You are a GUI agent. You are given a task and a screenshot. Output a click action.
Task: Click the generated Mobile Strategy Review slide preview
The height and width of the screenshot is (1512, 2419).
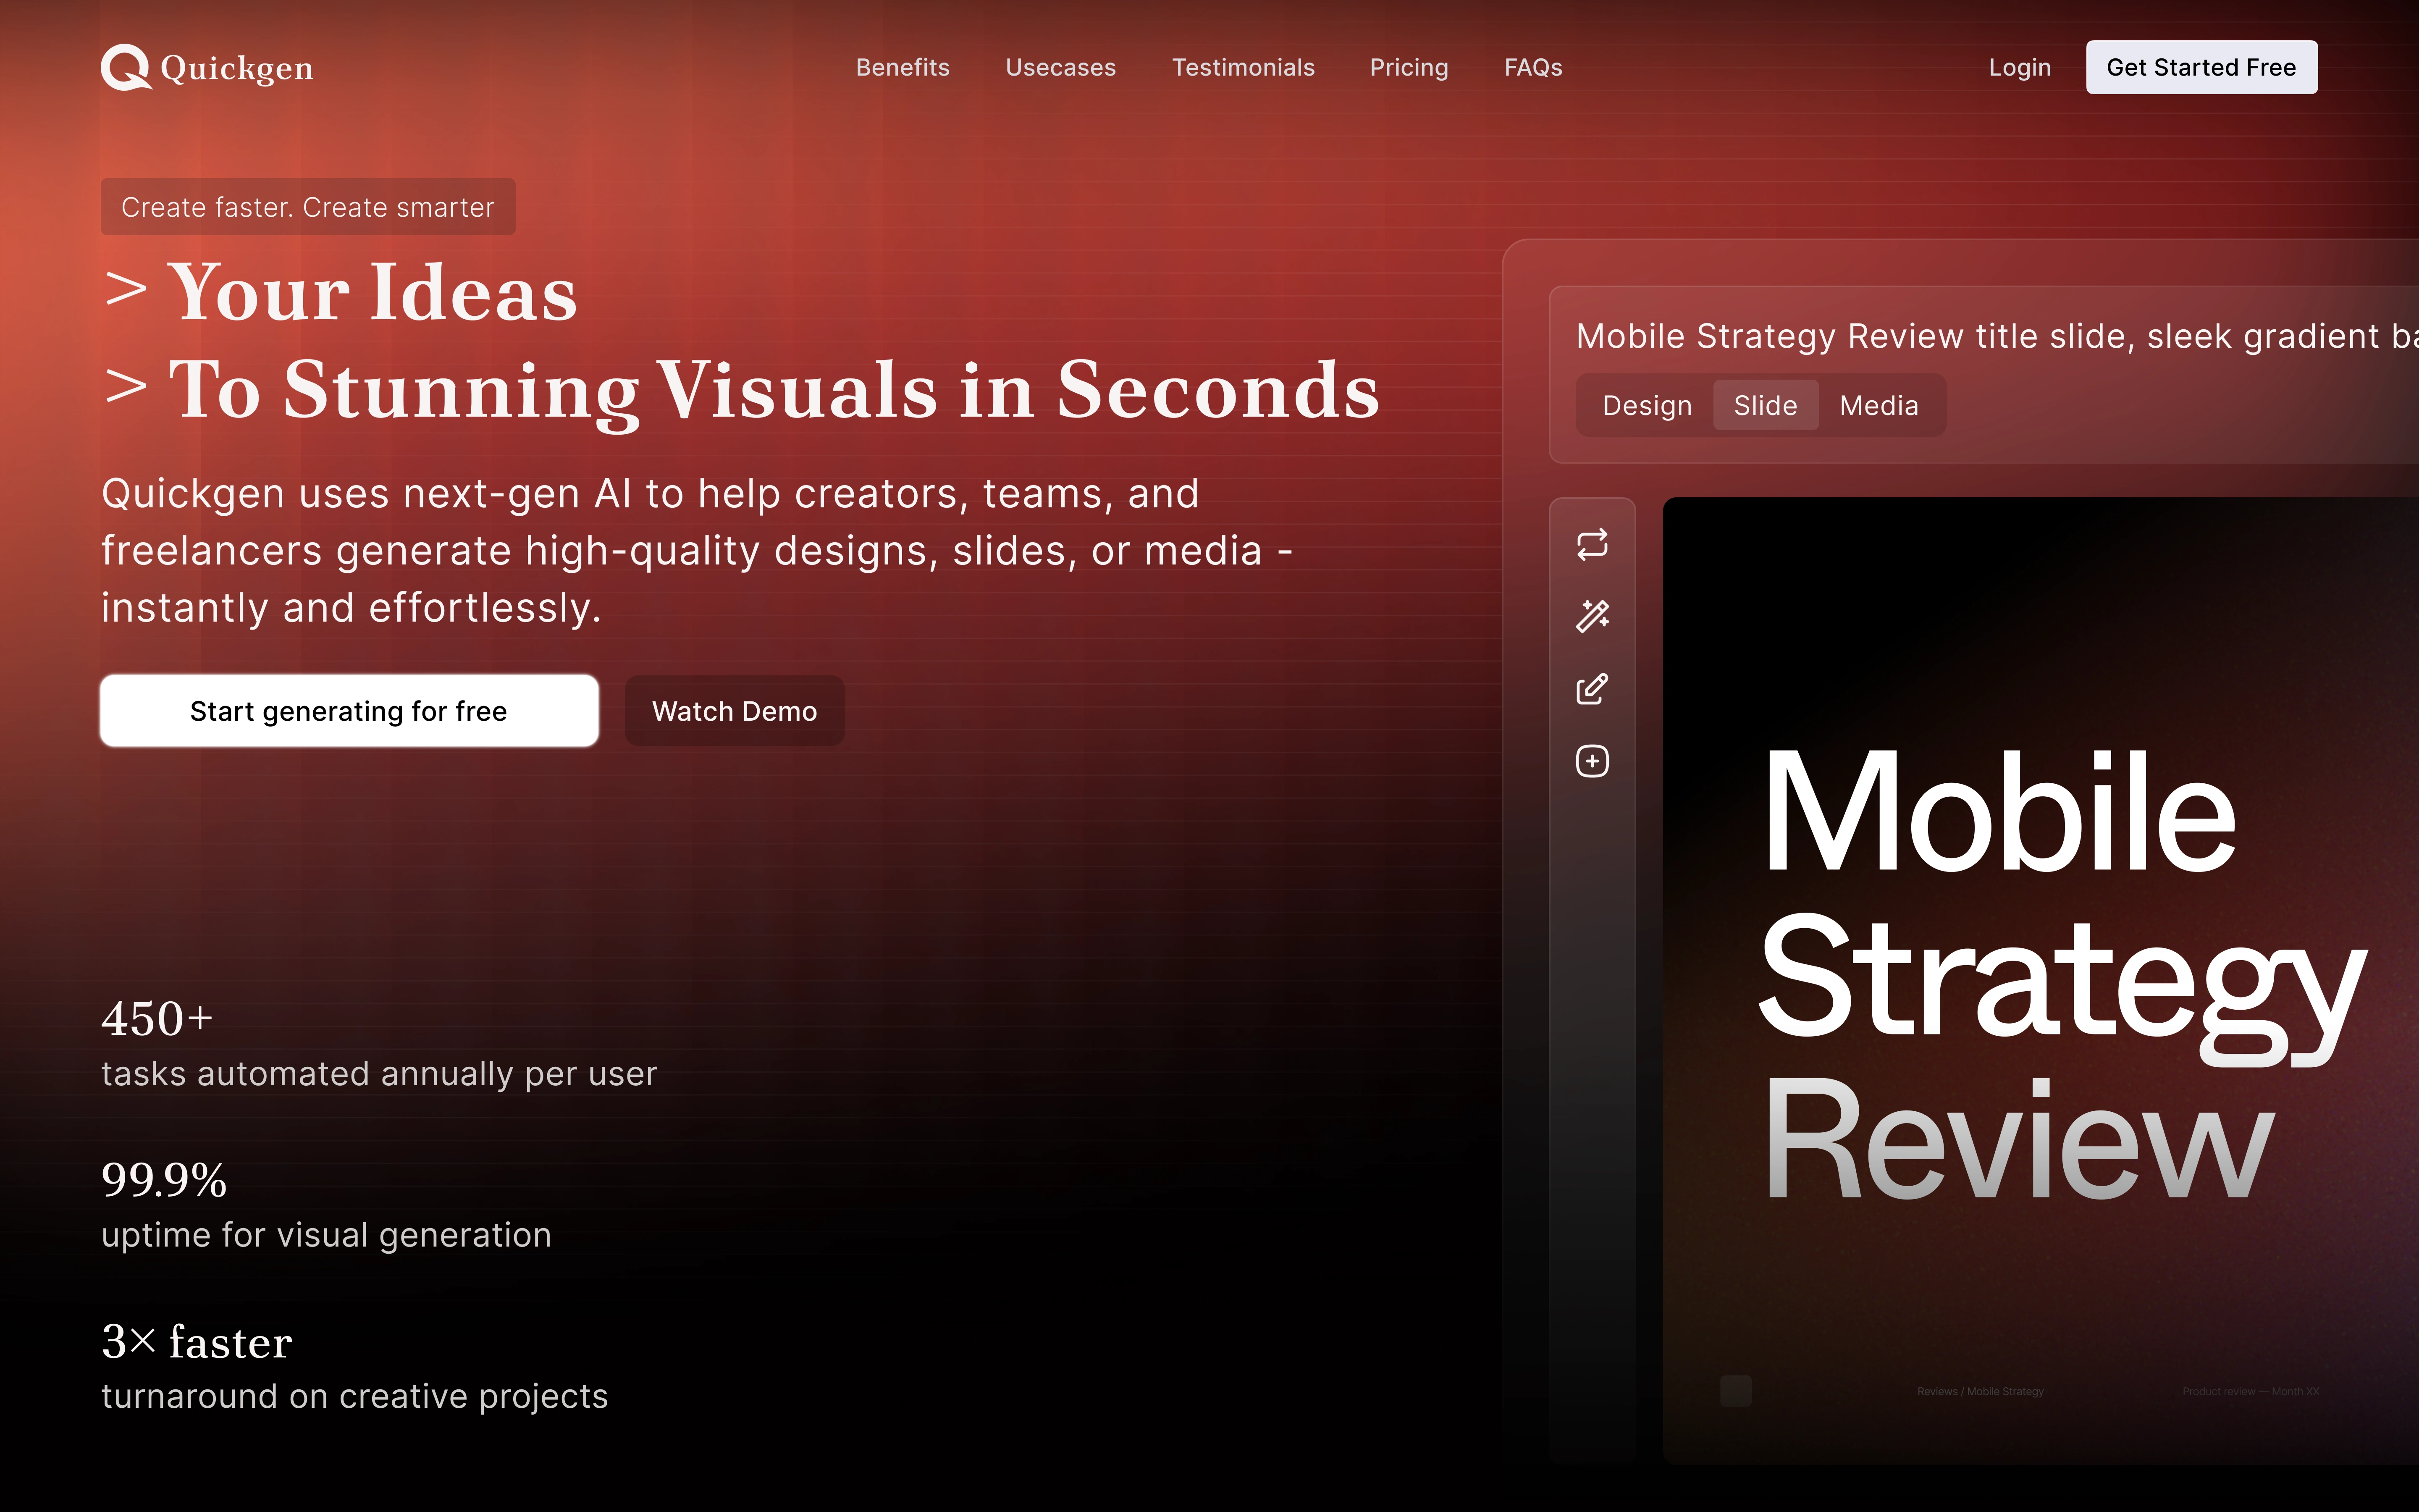(x=2039, y=980)
